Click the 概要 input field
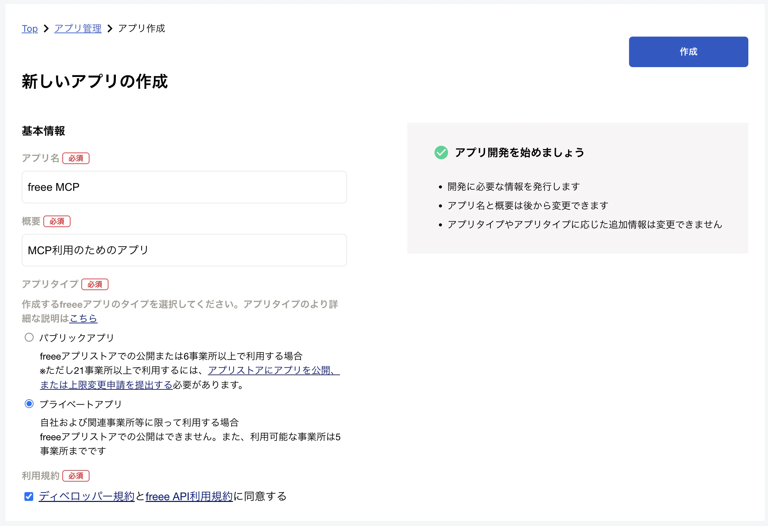 tap(184, 250)
